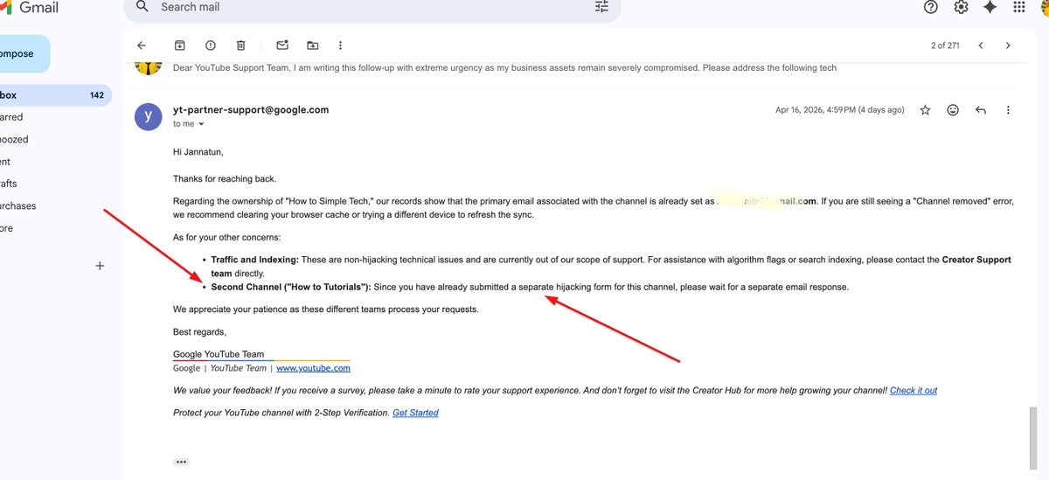Open the Google apps grid
Image resolution: width=1049 pixels, height=480 pixels.
(x=1018, y=7)
